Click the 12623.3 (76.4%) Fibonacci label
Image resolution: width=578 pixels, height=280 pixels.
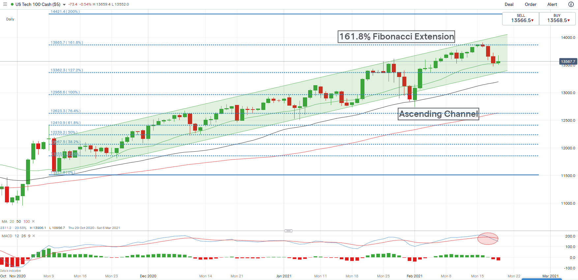pyautogui.click(x=66, y=111)
